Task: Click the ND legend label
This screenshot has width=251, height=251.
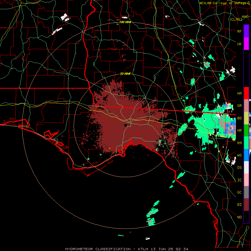Action: pyautogui.click(x=239, y=217)
